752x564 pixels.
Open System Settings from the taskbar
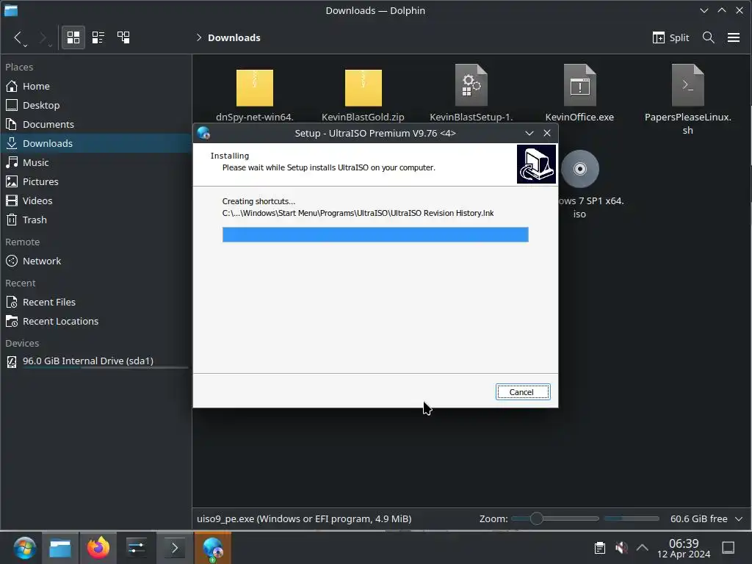[x=136, y=548]
